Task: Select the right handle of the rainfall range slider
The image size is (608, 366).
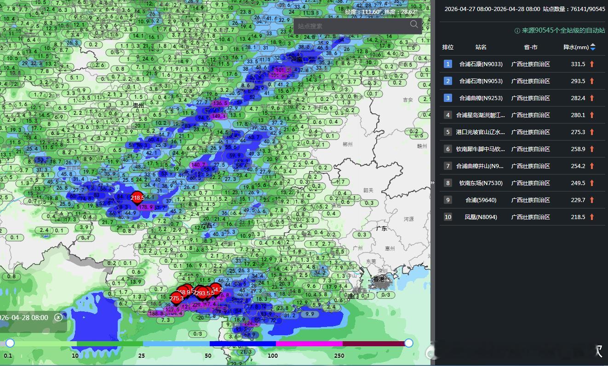Action: (x=408, y=343)
